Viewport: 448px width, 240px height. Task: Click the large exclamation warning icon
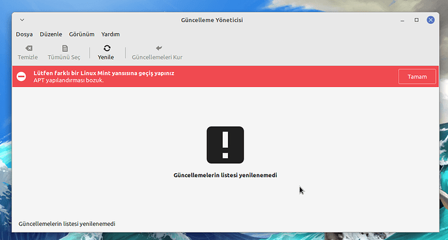225,145
